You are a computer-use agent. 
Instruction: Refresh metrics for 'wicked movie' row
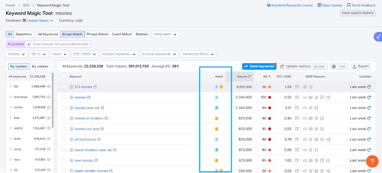369,140
